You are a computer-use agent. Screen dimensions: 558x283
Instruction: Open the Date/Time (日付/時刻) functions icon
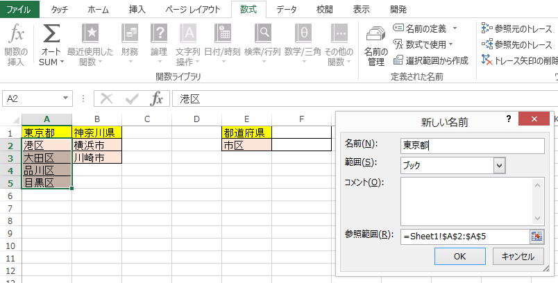(223, 33)
